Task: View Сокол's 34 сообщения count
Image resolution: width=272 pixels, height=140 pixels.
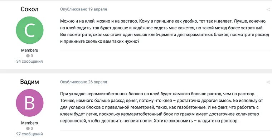Action: (x=29, y=62)
